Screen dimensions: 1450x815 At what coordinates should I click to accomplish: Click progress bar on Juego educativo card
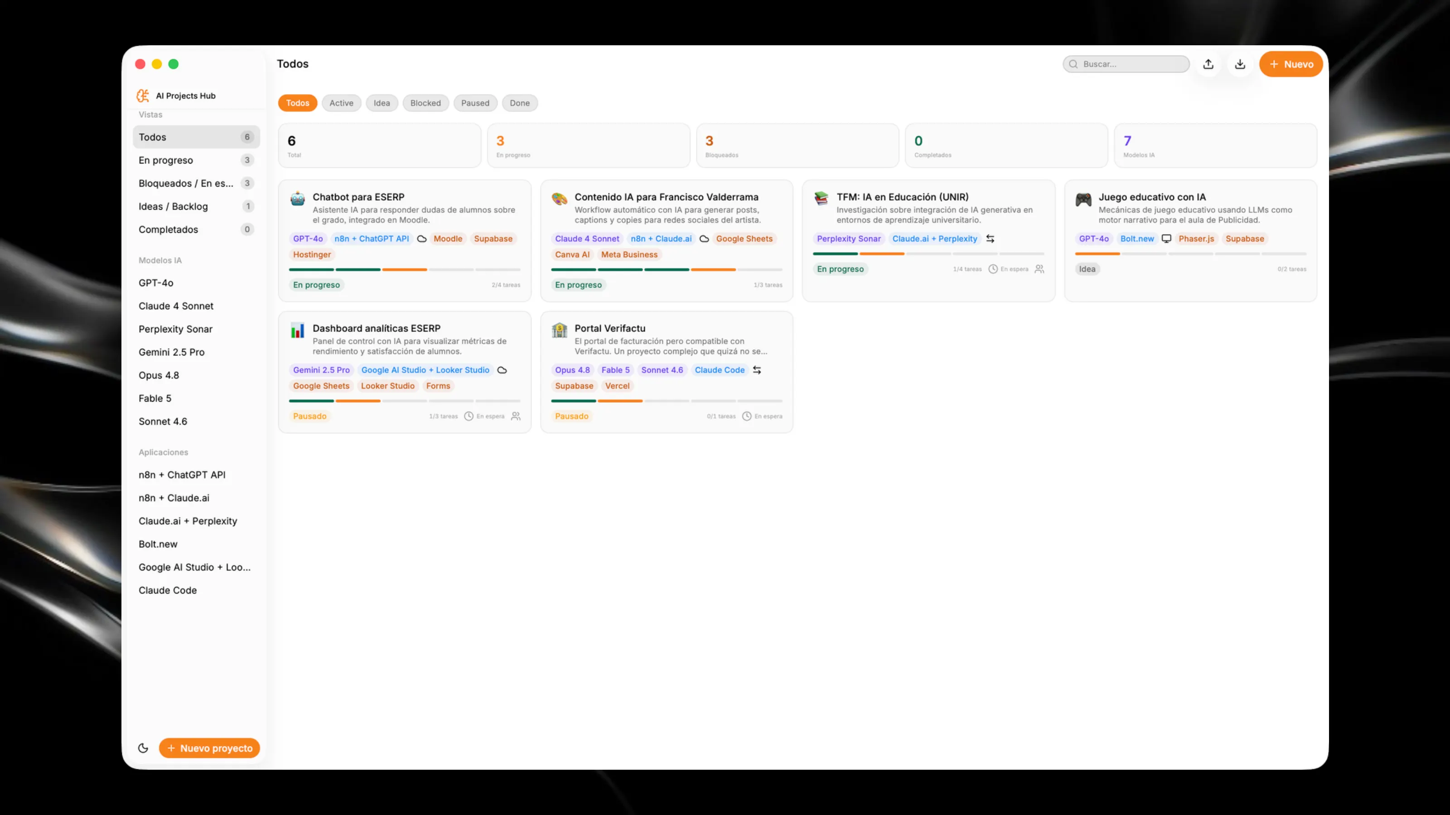[1190, 254]
